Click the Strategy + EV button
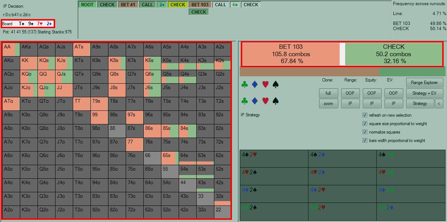The width and height of the screenshot is (447, 222). [425, 93]
